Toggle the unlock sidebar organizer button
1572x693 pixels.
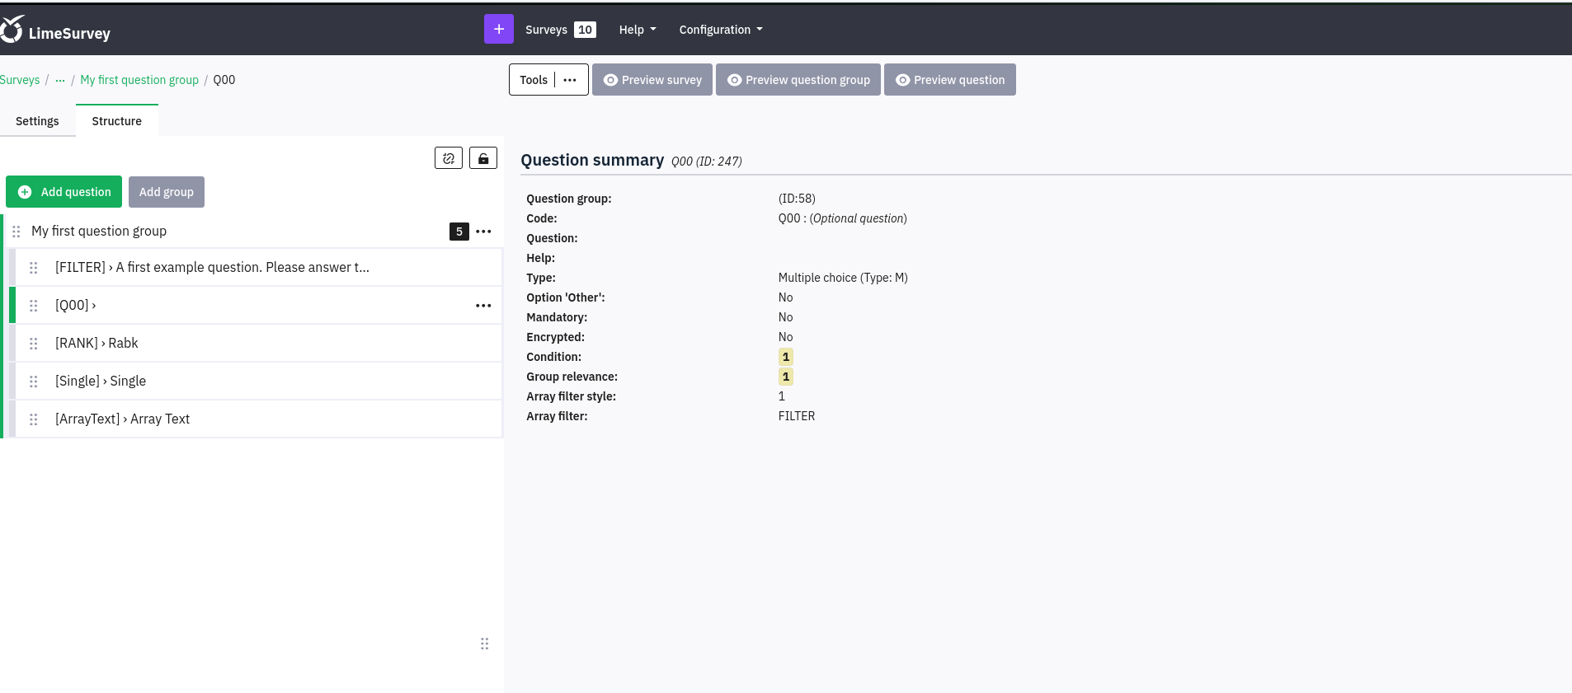(x=483, y=158)
